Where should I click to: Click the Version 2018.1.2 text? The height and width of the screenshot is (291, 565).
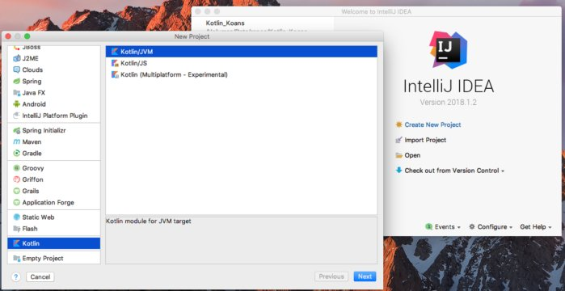click(449, 103)
